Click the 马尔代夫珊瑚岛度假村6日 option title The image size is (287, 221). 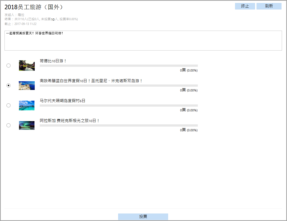pyautogui.click(x=62, y=101)
